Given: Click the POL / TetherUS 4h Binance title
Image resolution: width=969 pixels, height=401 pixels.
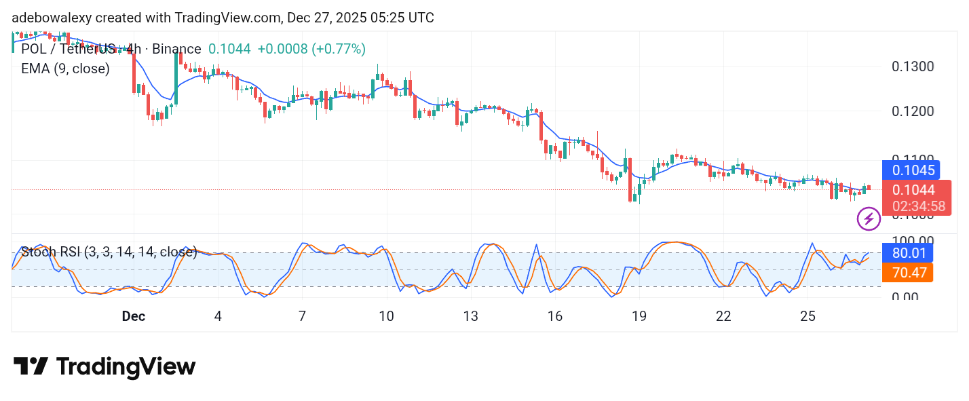Looking at the screenshot, I should tap(111, 49).
